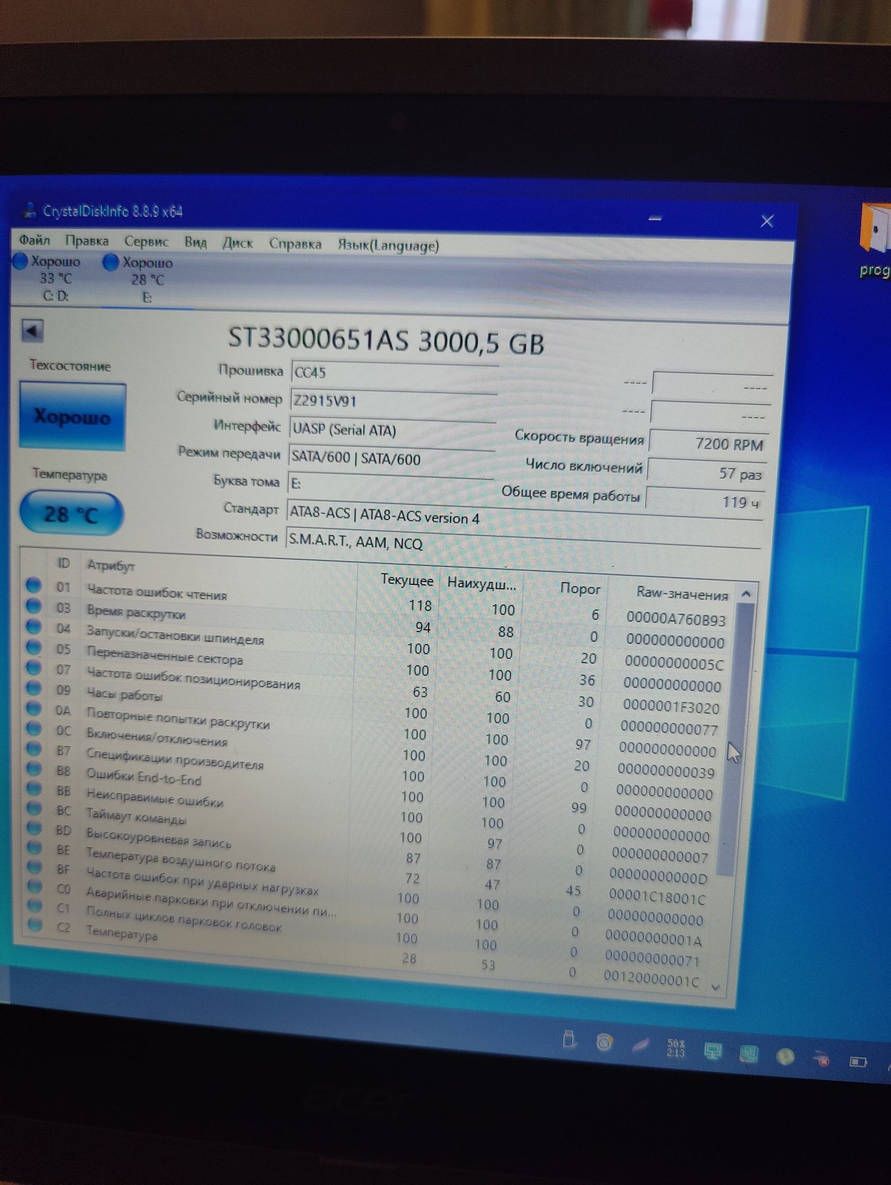The height and width of the screenshot is (1185, 891).
Task: Click the attribute list scrollbar thumb
Action: tap(735, 739)
